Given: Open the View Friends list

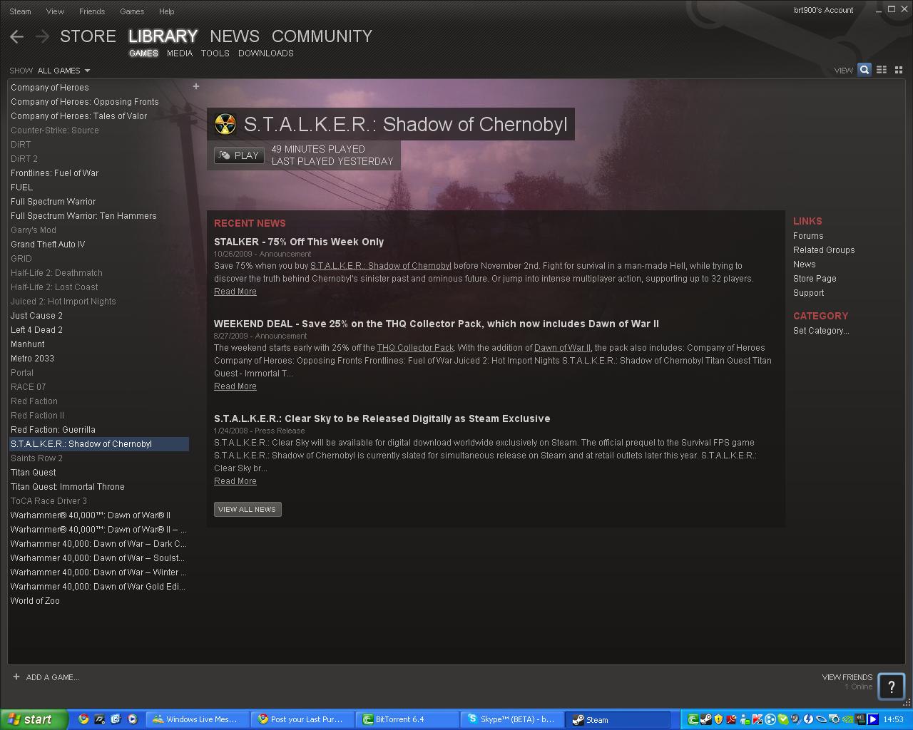Looking at the screenshot, I should [847, 677].
